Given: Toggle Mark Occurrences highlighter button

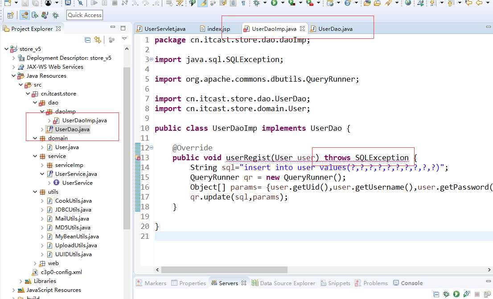Looking at the screenshot, I should pyautogui.click(x=203, y=3).
